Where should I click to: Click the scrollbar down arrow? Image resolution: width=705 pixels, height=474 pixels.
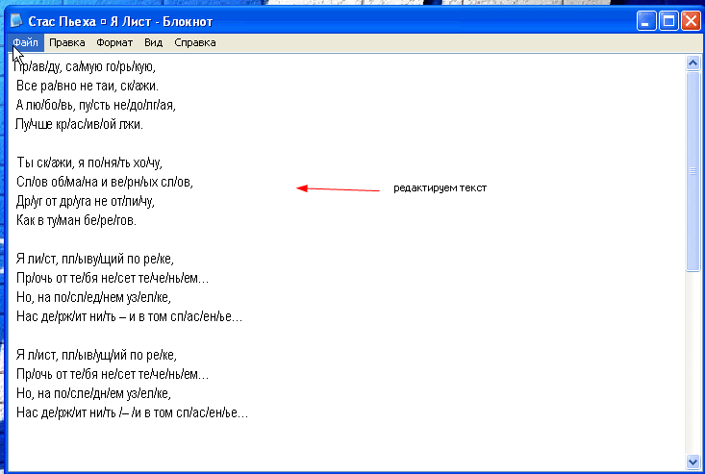tap(692, 462)
